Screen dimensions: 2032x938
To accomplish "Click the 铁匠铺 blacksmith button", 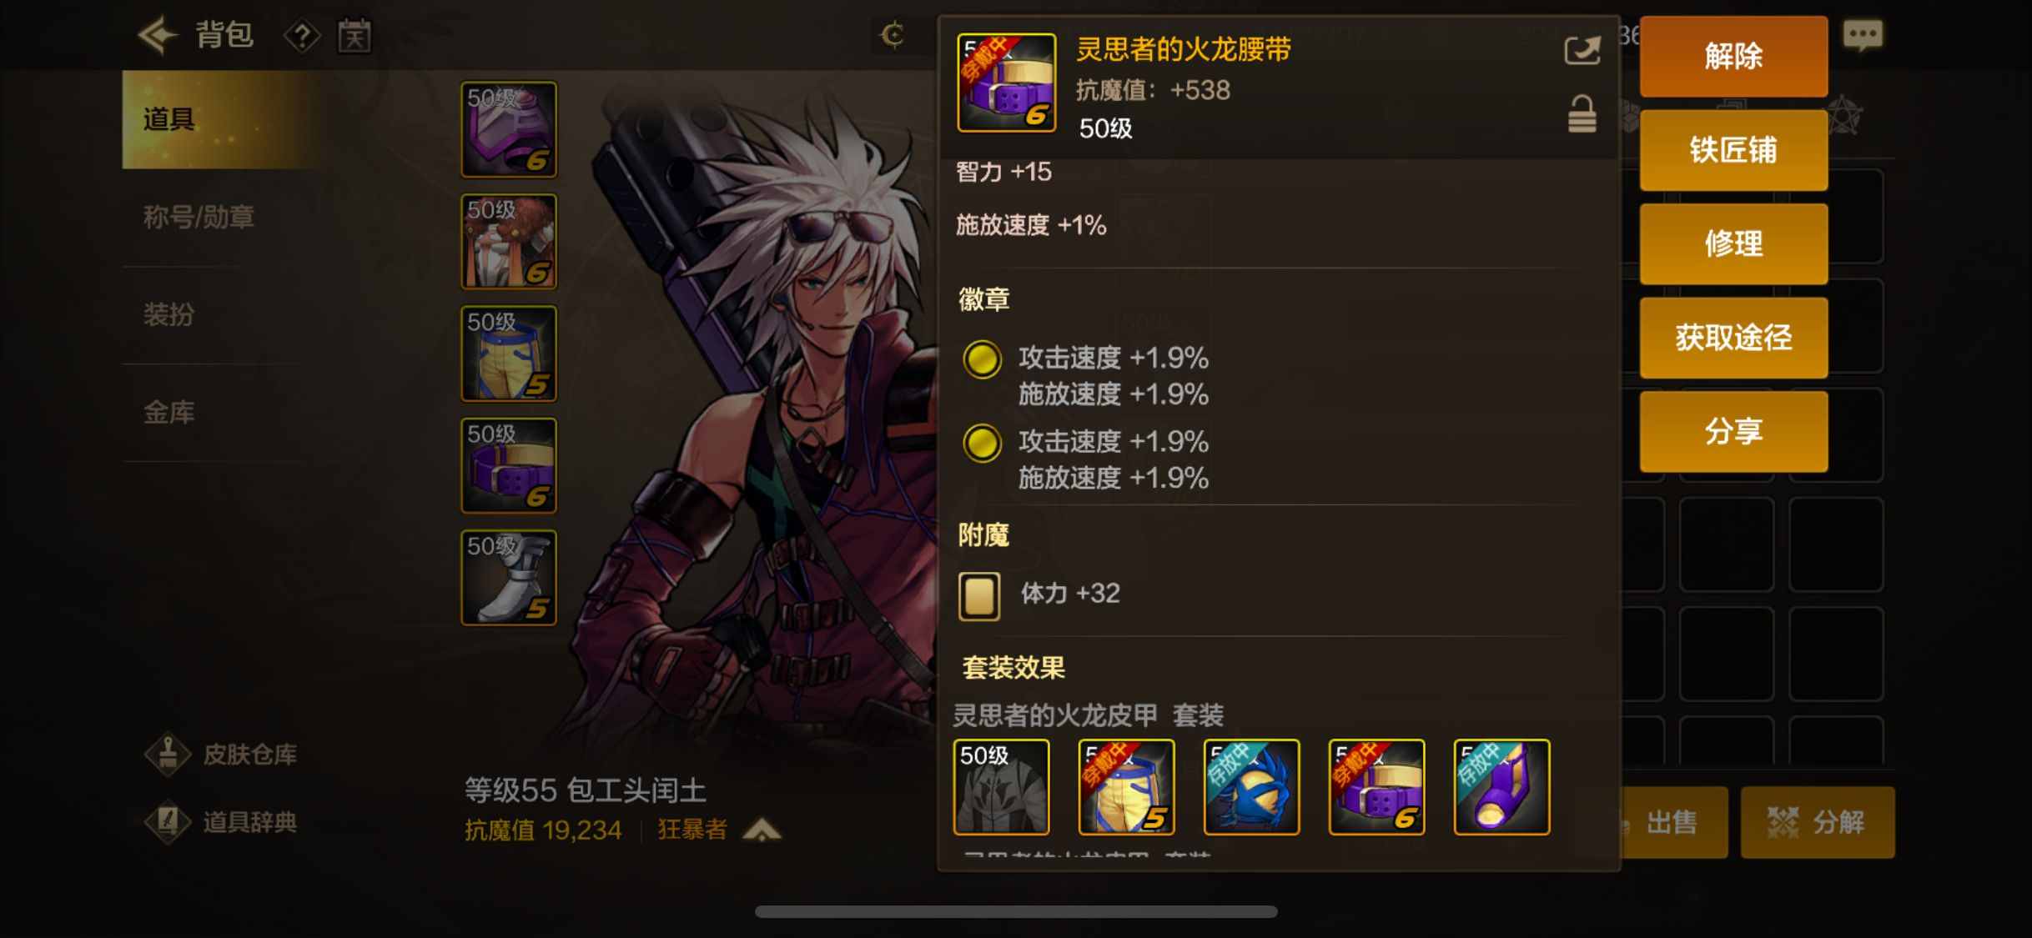I will [x=1733, y=150].
